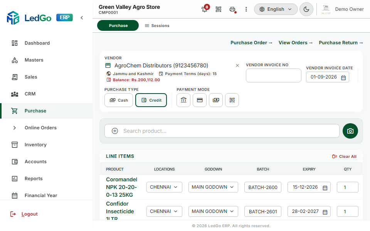Click Confidor Insecticide product name
The width and height of the screenshot is (370, 231).
coord(120,211)
